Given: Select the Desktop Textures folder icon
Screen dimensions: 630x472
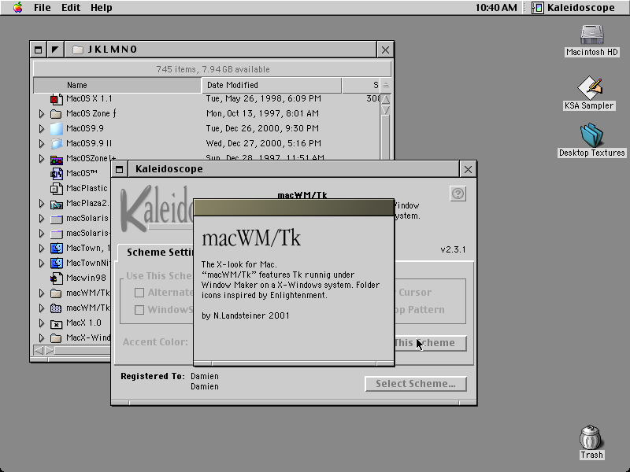Looking at the screenshot, I should point(591,135).
